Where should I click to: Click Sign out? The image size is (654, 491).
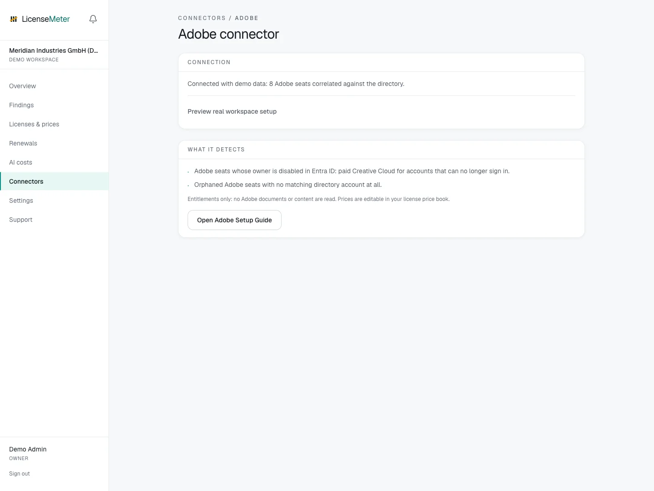[20, 474]
